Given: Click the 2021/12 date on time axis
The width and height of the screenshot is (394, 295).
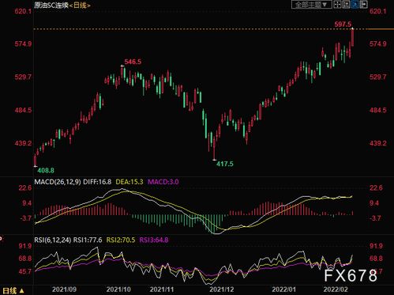Looking at the screenshot, I should [221, 289].
